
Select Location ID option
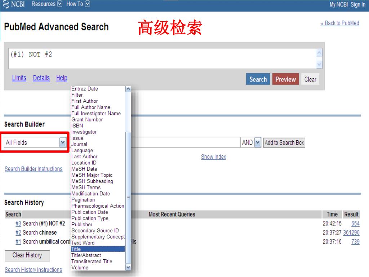point(98,163)
